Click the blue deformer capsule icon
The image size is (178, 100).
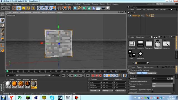tap(94, 8)
